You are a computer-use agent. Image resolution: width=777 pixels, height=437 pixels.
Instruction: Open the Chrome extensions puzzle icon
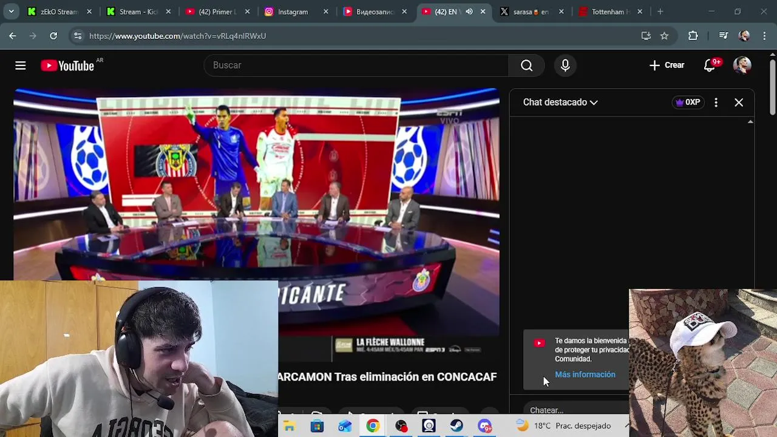click(693, 36)
